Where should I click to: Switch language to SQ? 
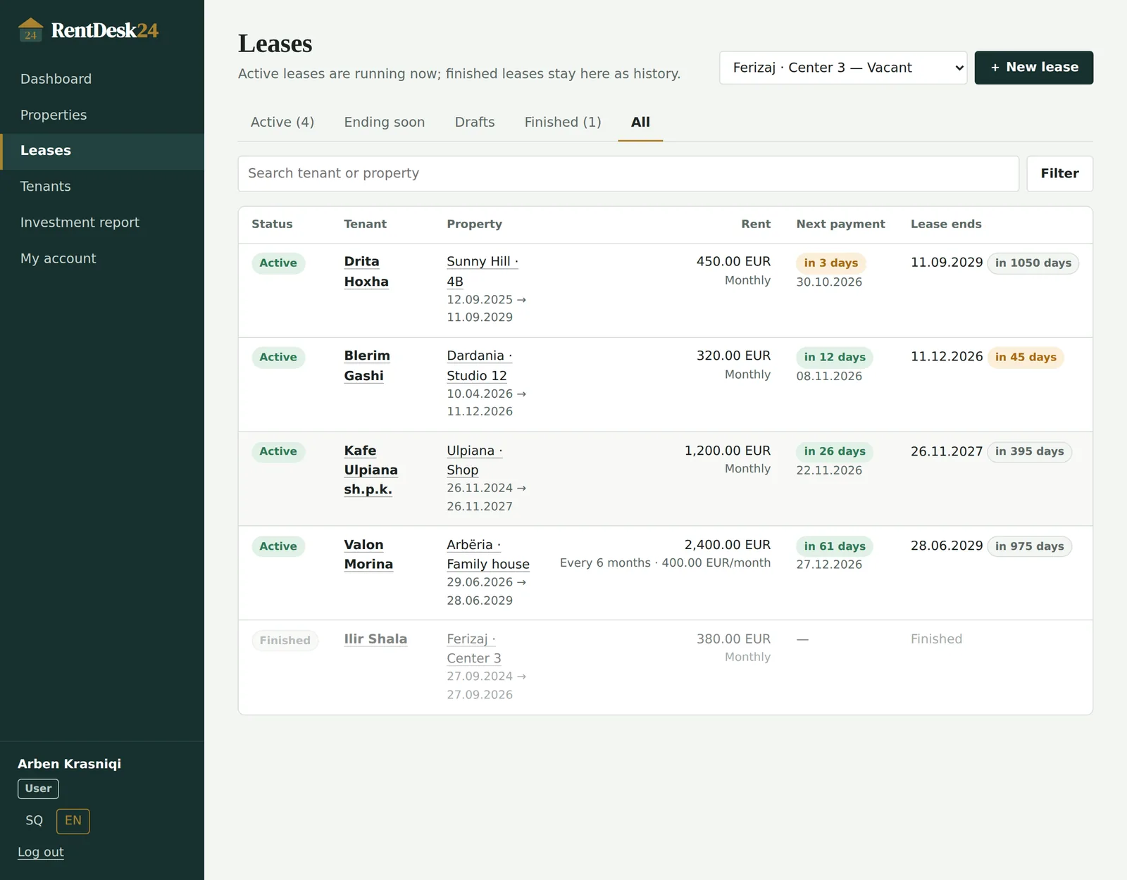tap(35, 821)
